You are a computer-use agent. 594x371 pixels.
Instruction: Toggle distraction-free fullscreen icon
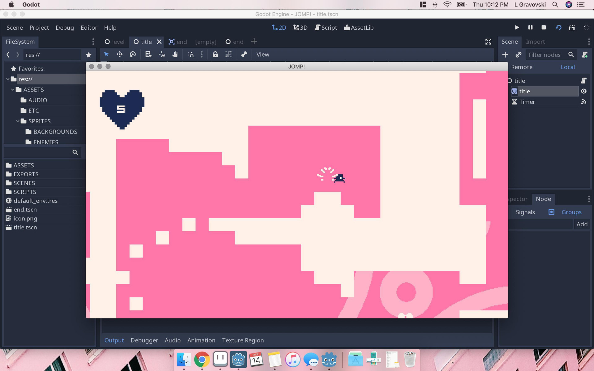(488, 42)
